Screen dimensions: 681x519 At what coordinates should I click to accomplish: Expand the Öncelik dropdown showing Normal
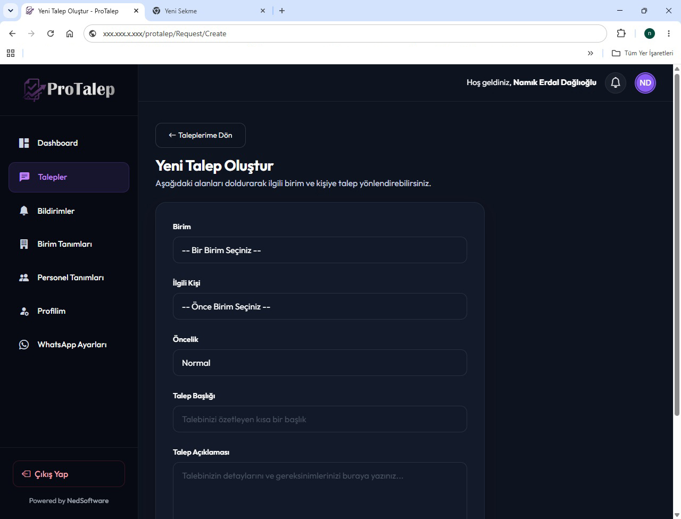tap(320, 363)
